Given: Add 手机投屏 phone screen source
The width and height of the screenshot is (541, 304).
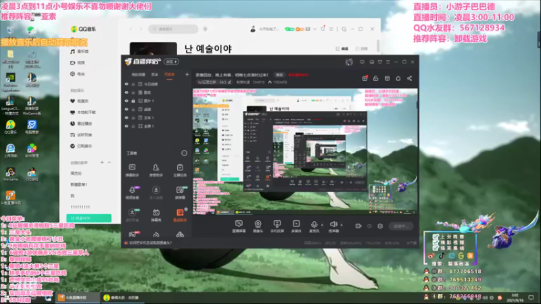Looking at the screenshot, I should click(x=277, y=226).
